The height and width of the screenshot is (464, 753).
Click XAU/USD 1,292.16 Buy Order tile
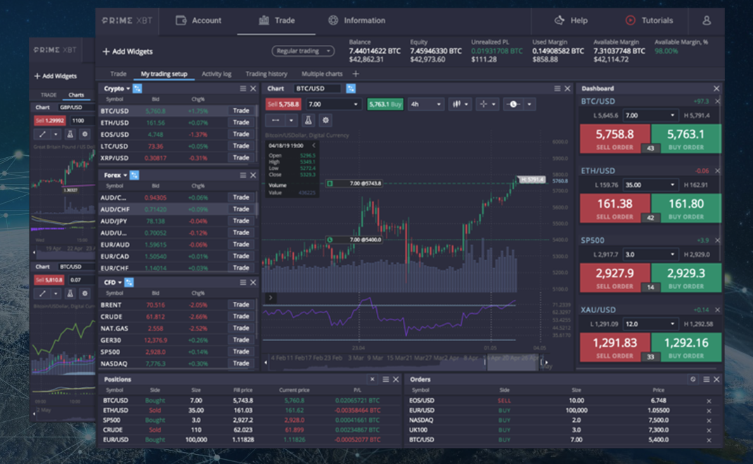[686, 347]
